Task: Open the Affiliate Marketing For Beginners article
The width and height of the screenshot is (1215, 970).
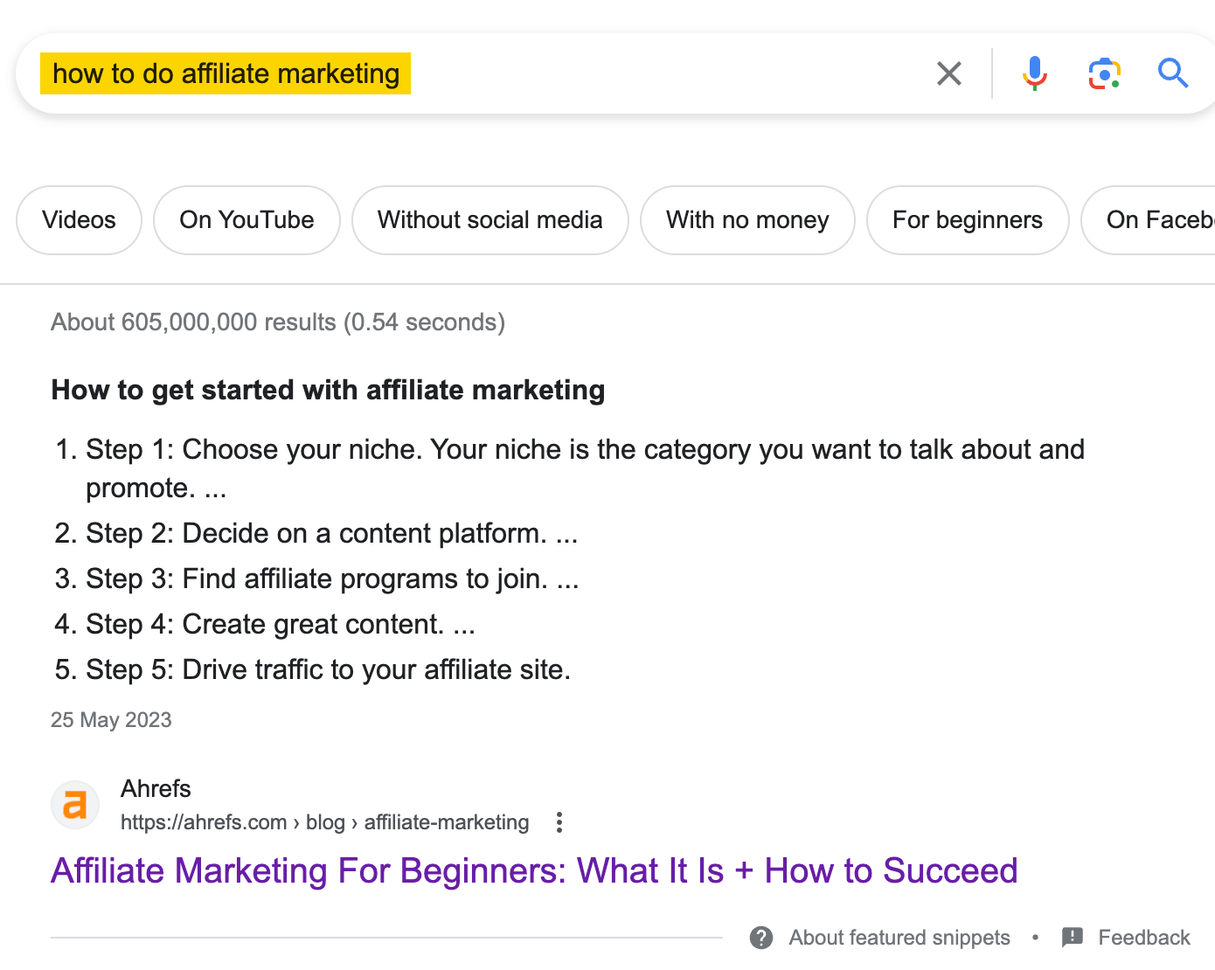Action: (x=534, y=870)
